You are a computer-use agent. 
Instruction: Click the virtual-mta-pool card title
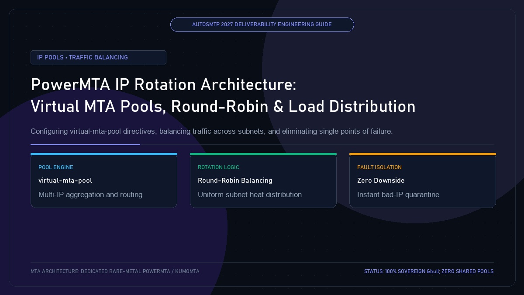pos(65,180)
